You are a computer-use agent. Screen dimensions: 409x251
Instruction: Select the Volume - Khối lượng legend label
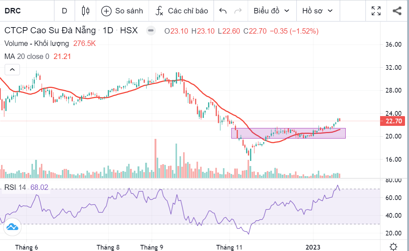37,43
